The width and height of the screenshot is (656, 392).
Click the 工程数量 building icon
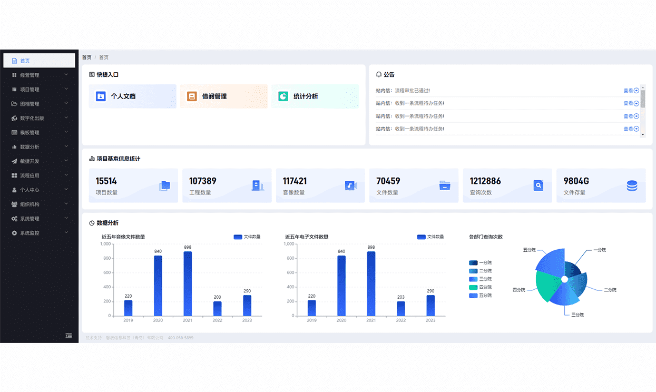point(258,185)
